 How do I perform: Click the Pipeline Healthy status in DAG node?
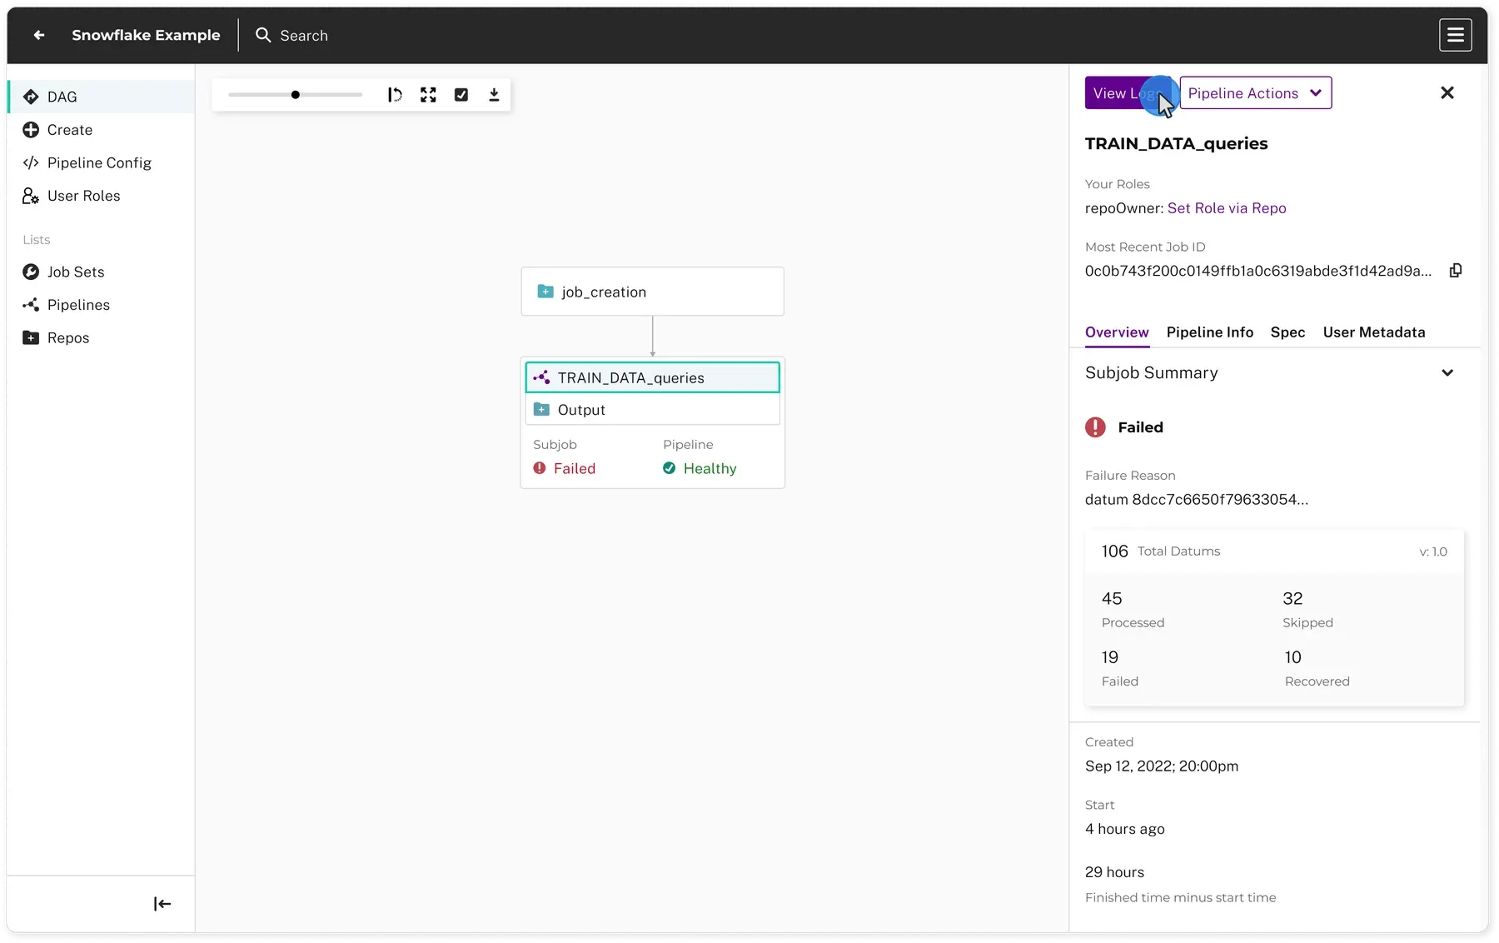click(x=700, y=468)
